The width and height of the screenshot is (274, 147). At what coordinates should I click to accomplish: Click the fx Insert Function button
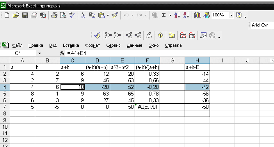62,53
